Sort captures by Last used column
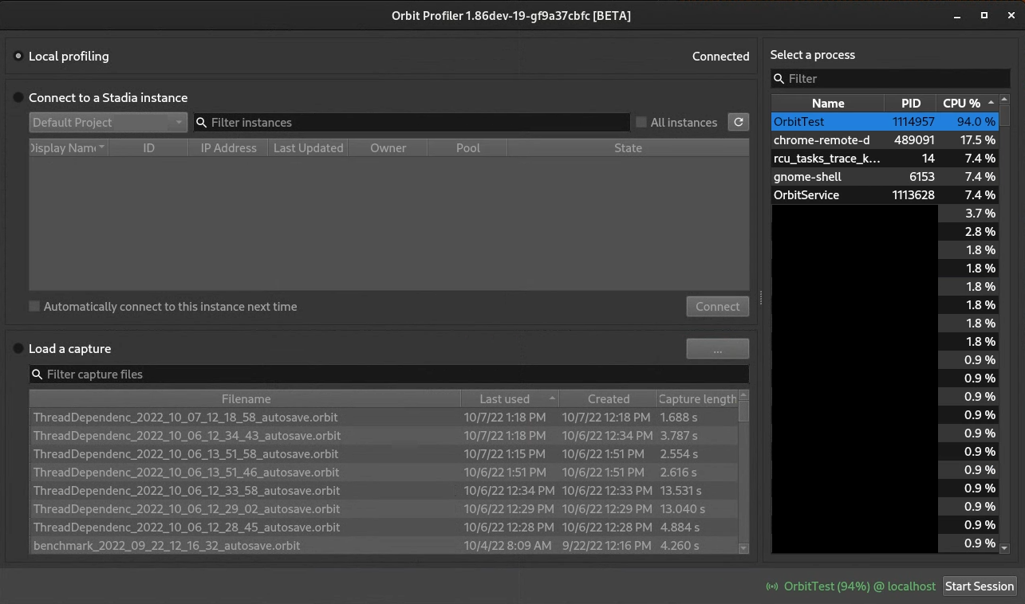This screenshot has height=604, width=1025. [x=510, y=399]
